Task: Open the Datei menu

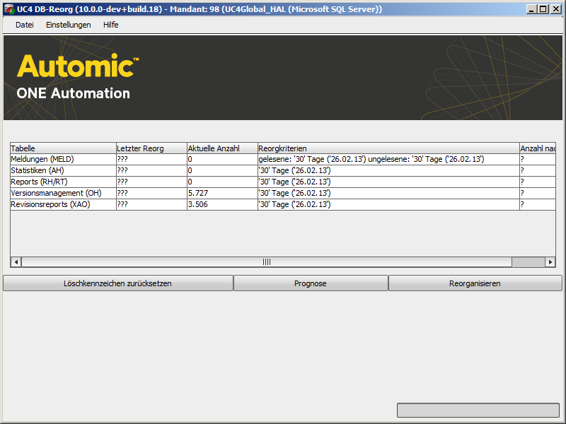Action: point(24,25)
